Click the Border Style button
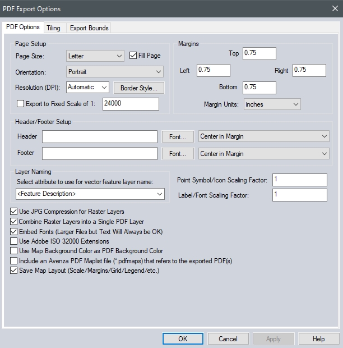 tap(138, 88)
